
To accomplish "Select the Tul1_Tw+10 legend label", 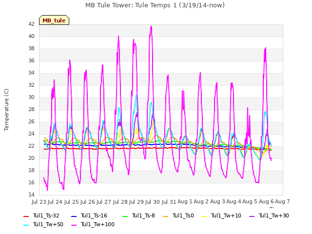I will (x=226, y=215).
